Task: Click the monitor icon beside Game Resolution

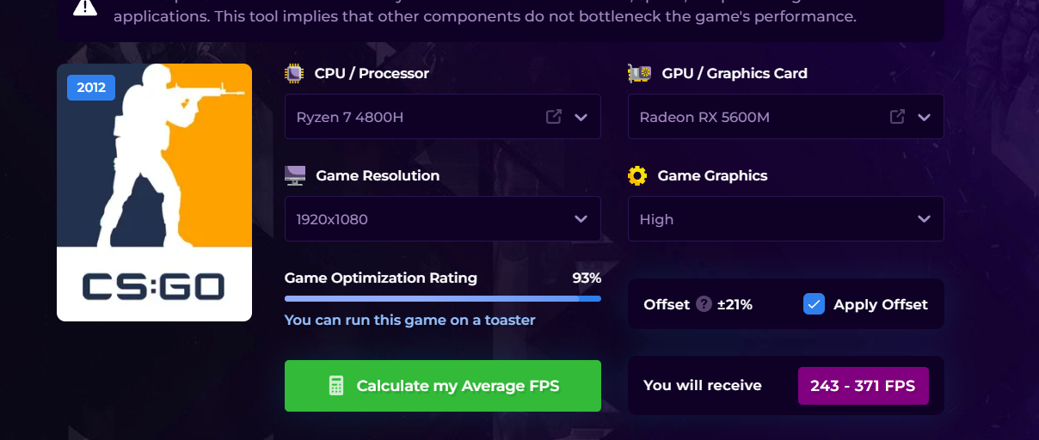Action: click(294, 176)
